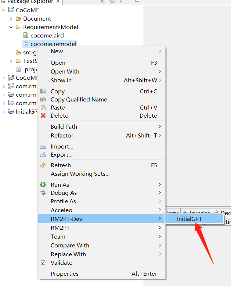231x286 pixels.
Task: Click the red Delete X icon
Action: [43, 116]
